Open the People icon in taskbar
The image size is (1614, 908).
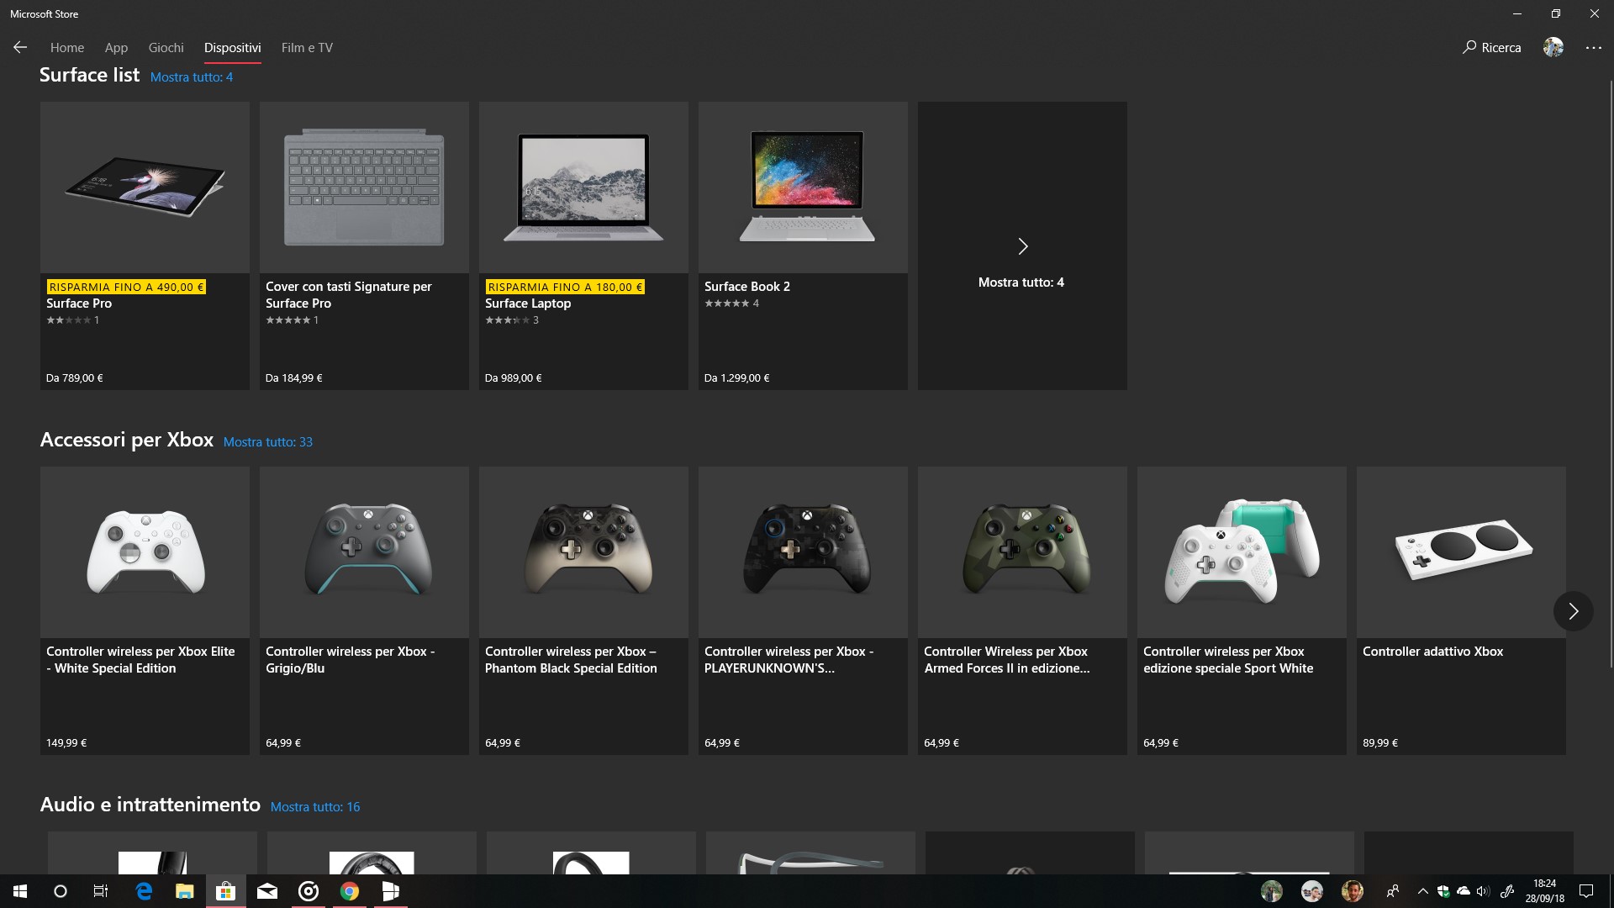[1393, 891]
